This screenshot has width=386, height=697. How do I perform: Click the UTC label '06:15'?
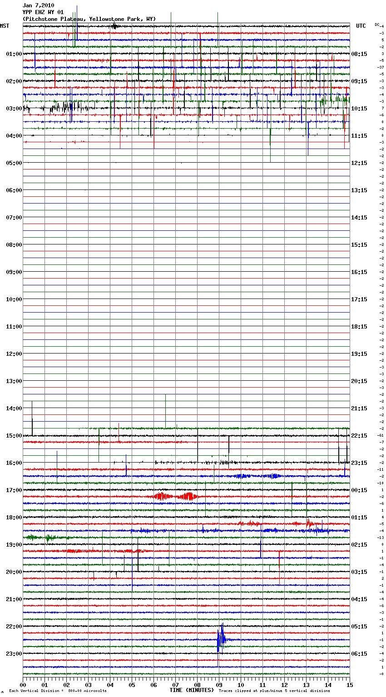[x=359, y=654]
